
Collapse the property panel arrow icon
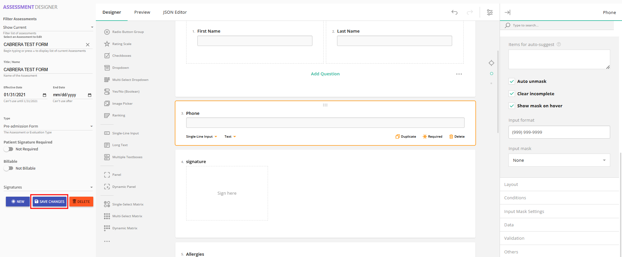[x=507, y=12]
